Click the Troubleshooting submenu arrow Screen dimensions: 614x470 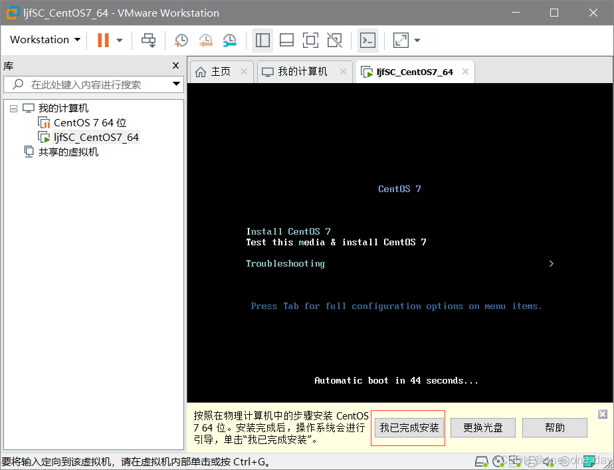[x=552, y=264]
